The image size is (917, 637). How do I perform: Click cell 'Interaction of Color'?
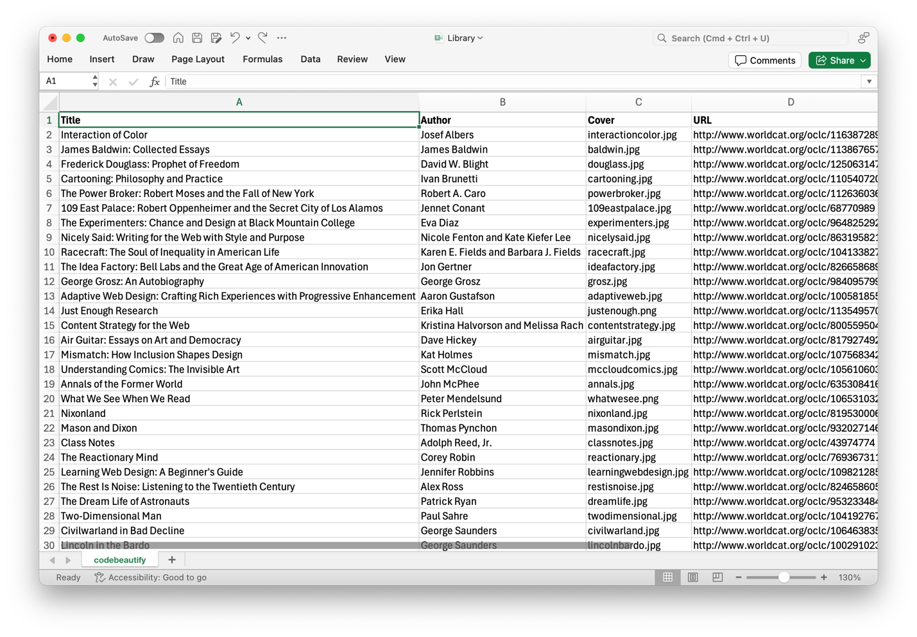tap(239, 135)
